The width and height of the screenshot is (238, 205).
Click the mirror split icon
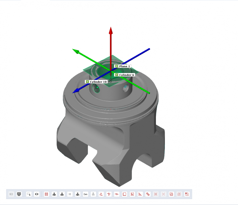37,194
